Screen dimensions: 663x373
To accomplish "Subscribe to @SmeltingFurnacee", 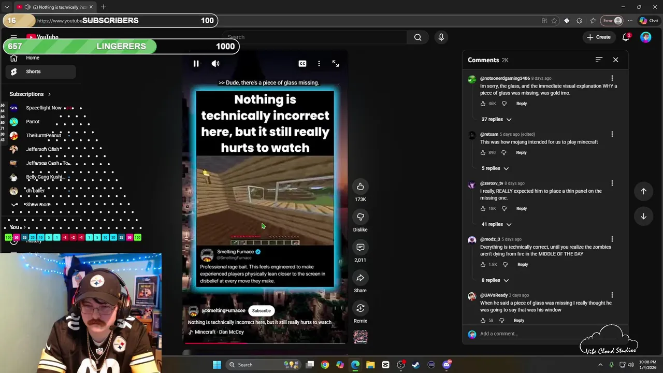I will 261,311.
